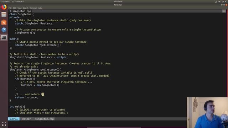Open the Help menu

coord(40,8)
